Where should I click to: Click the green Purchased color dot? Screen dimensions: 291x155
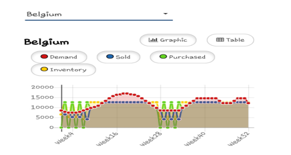click(163, 56)
